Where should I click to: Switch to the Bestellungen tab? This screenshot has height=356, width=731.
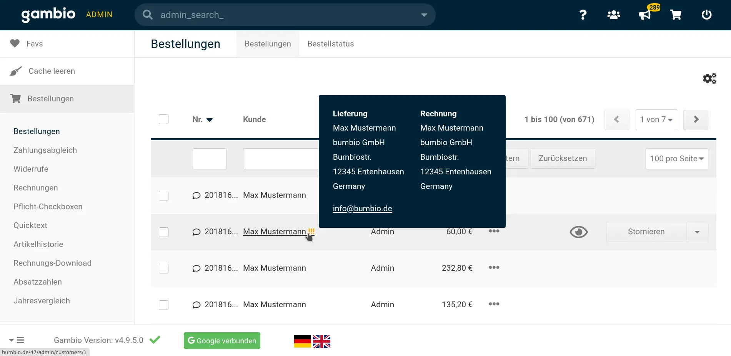pyautogui.click(x=268, y=44)
